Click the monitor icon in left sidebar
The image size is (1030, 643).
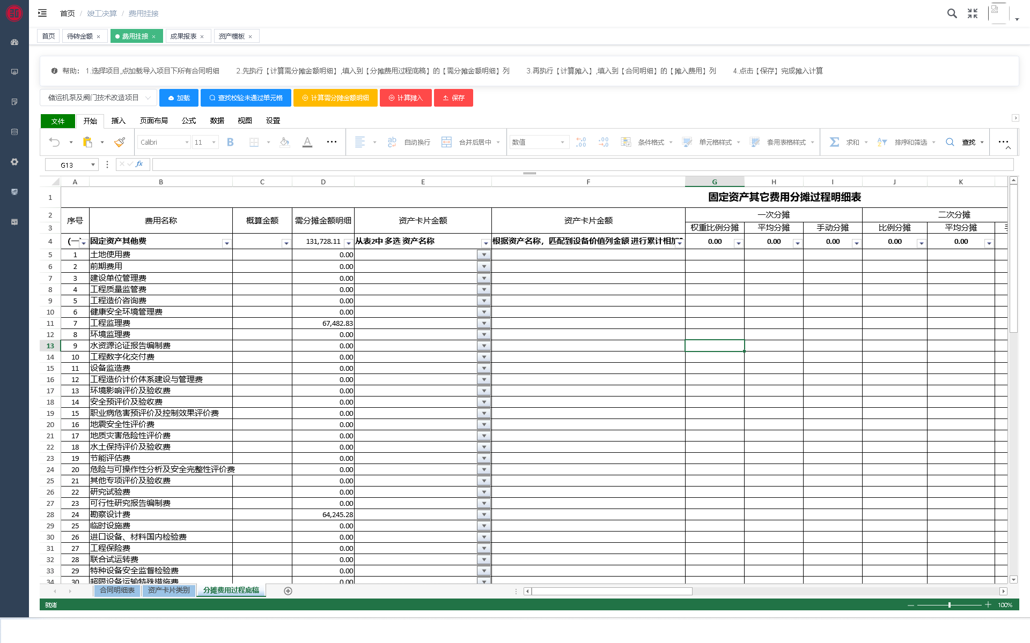point(14,72)
